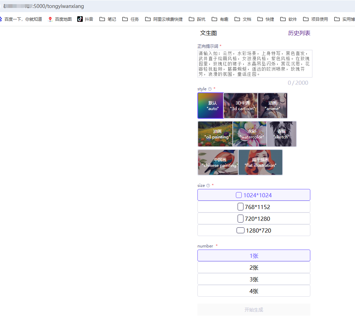Click the browser address bar URL
Viewport: 355px width, 334px height.
(44, 6)
